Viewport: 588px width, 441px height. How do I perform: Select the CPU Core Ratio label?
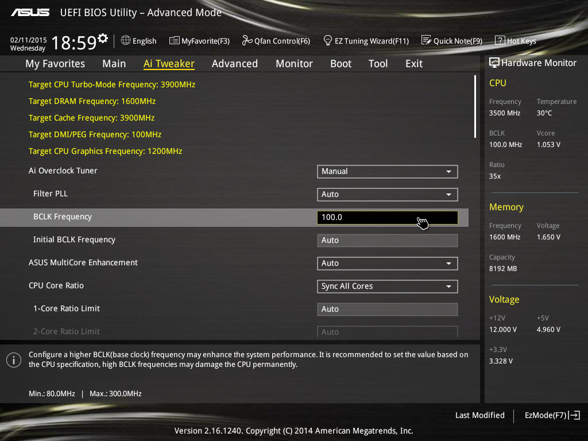[x=56, y=285]
